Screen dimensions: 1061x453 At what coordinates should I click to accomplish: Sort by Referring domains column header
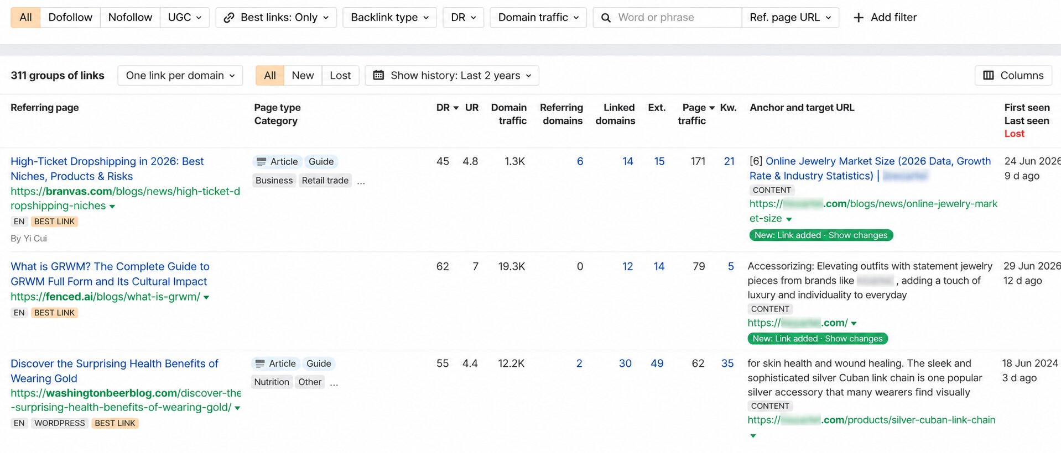pyautogui.click(x=561, y=114)
